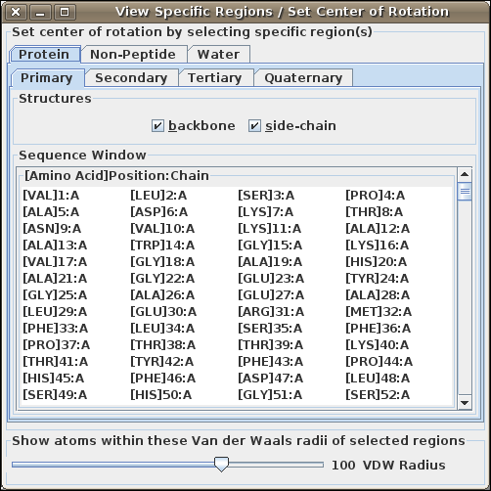Maximize the View Specific Regions window
491x491 pixels.
pos(65,12)
